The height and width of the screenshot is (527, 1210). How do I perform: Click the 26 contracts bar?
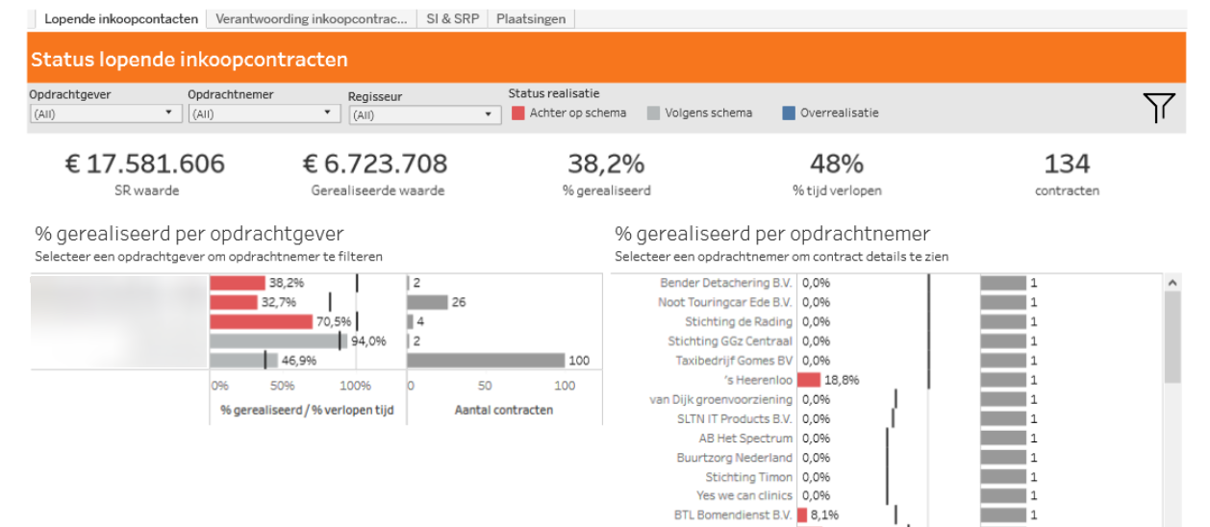pos(428,302)
